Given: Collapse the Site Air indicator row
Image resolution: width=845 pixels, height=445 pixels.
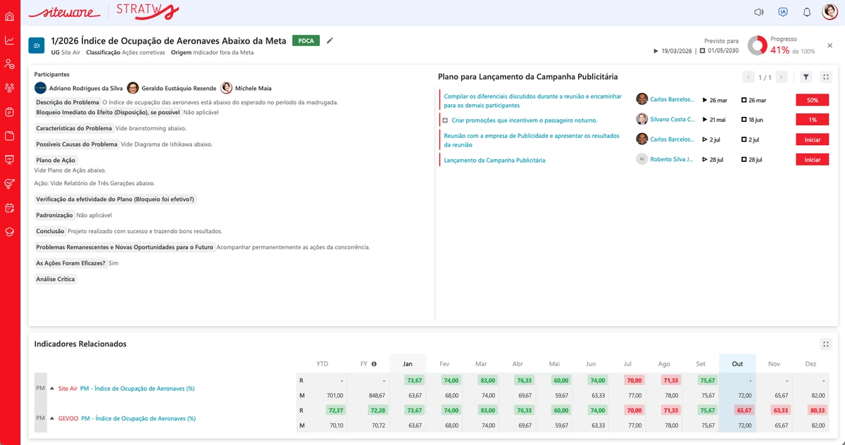Looking at the screenshot, I should [51, 389].
